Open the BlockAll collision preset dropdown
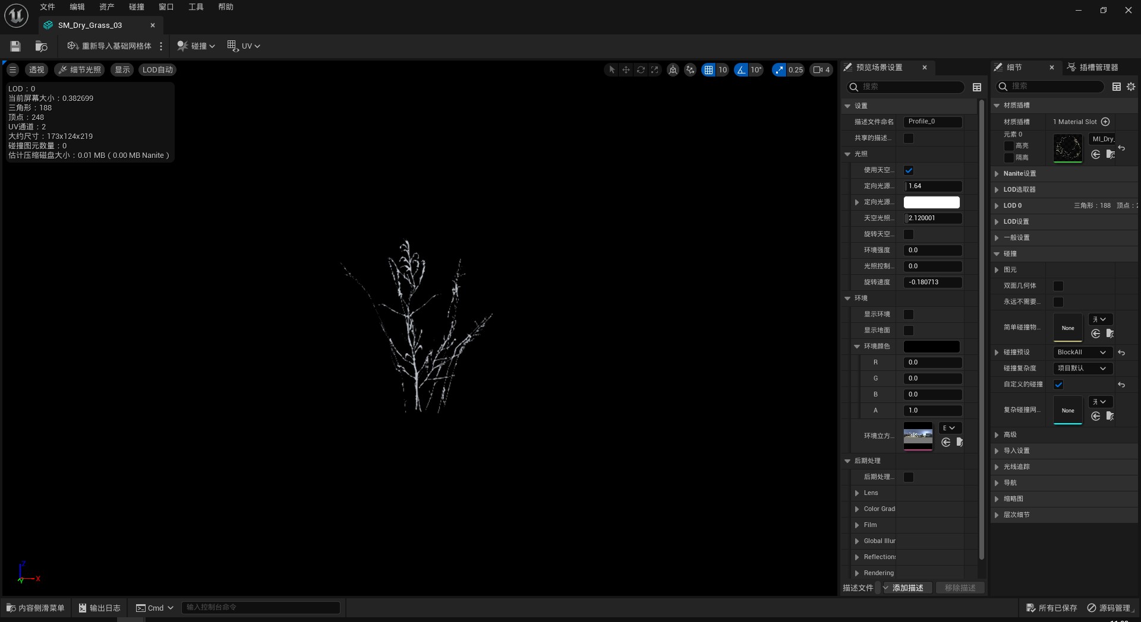Image resolution: width=1141 pixels, height=622 pixels. [1082, 352]
